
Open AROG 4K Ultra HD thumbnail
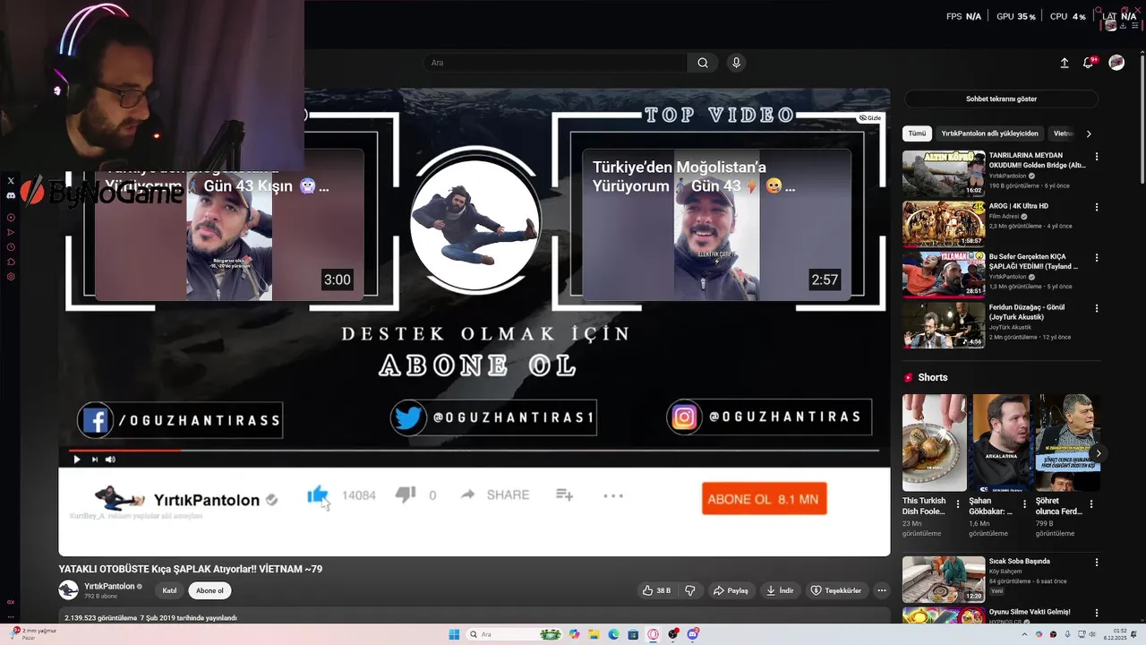point(944,223)
